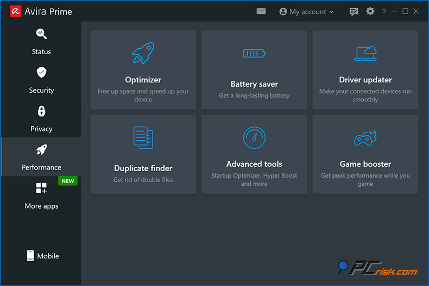Viewport: 429px width, 286px height.
Task: Open the mail envelope icon in header
Action: click(261, 11)
